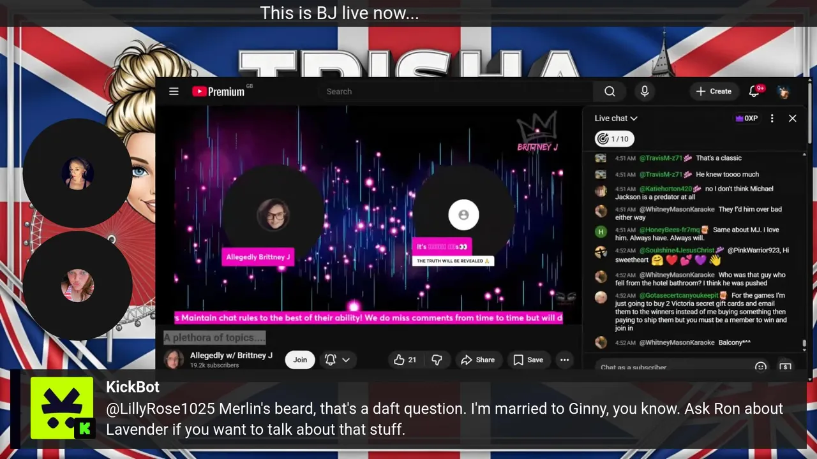This screenshot has width=817, height=459.
Task: Open the account avatar menu
Action: click(x=783, y=91)
